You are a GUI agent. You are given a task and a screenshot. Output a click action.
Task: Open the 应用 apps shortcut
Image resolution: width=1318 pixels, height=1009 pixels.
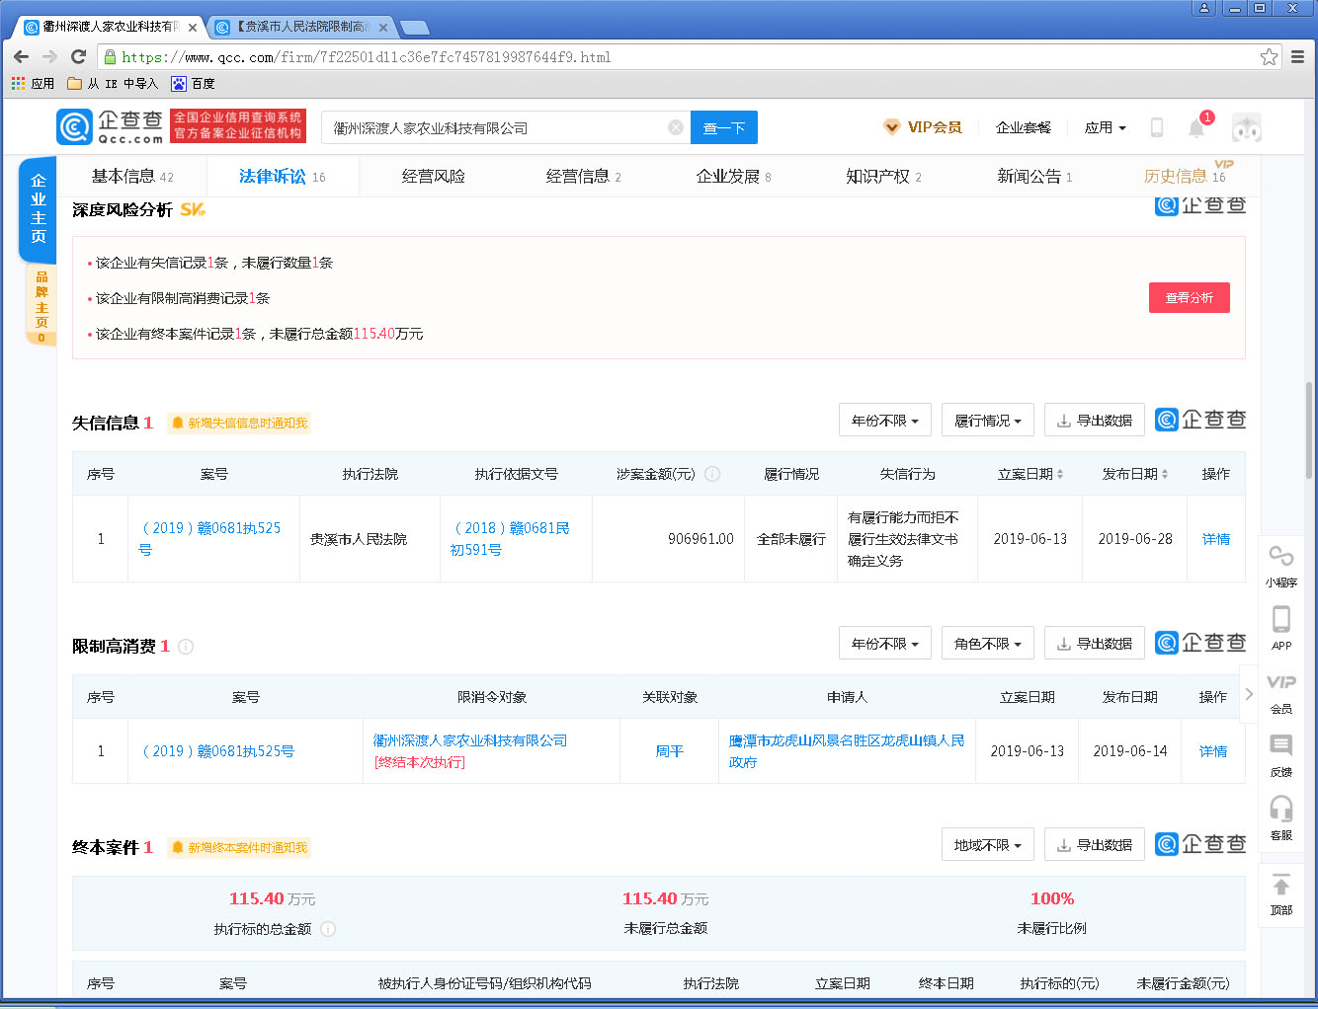click(33, 84)
